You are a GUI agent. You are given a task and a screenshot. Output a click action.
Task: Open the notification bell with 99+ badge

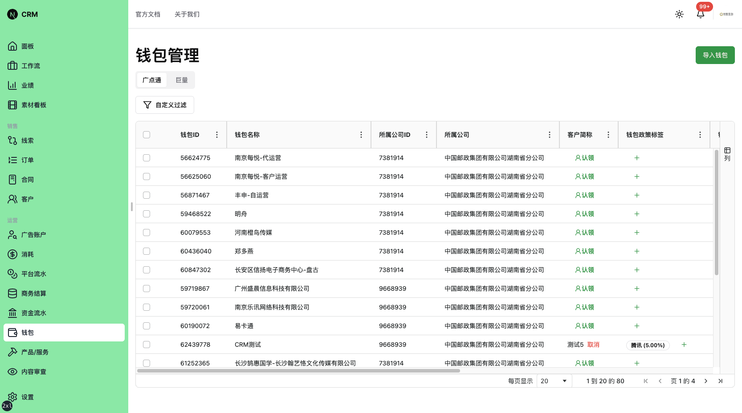(x=700, y=15)
